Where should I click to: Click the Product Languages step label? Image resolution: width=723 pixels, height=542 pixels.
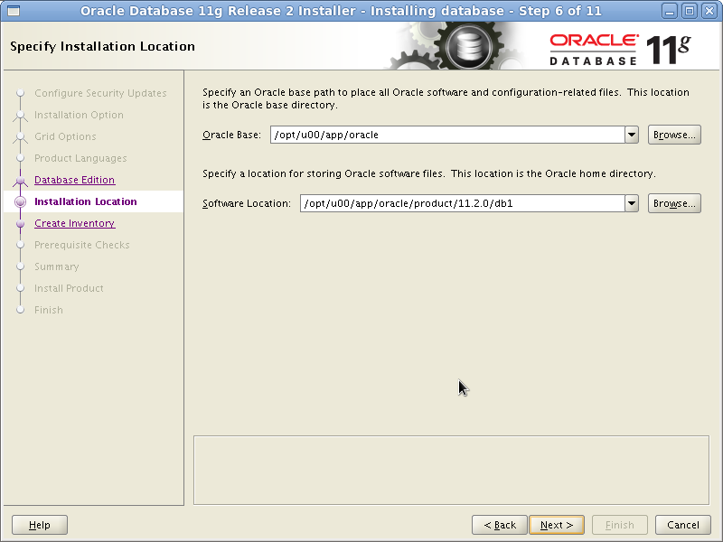tap(80, 158)
